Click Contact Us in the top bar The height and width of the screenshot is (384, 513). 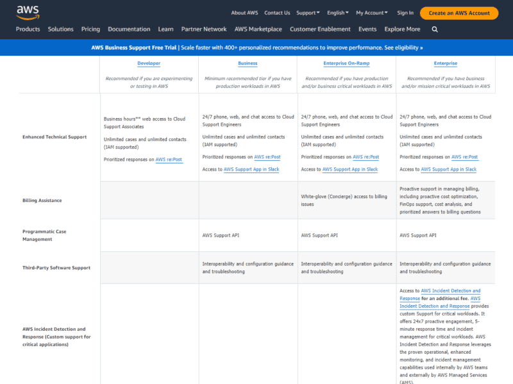(277, 12)
